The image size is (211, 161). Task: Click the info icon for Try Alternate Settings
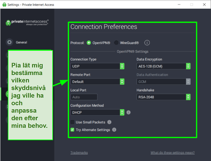point(114,130)
